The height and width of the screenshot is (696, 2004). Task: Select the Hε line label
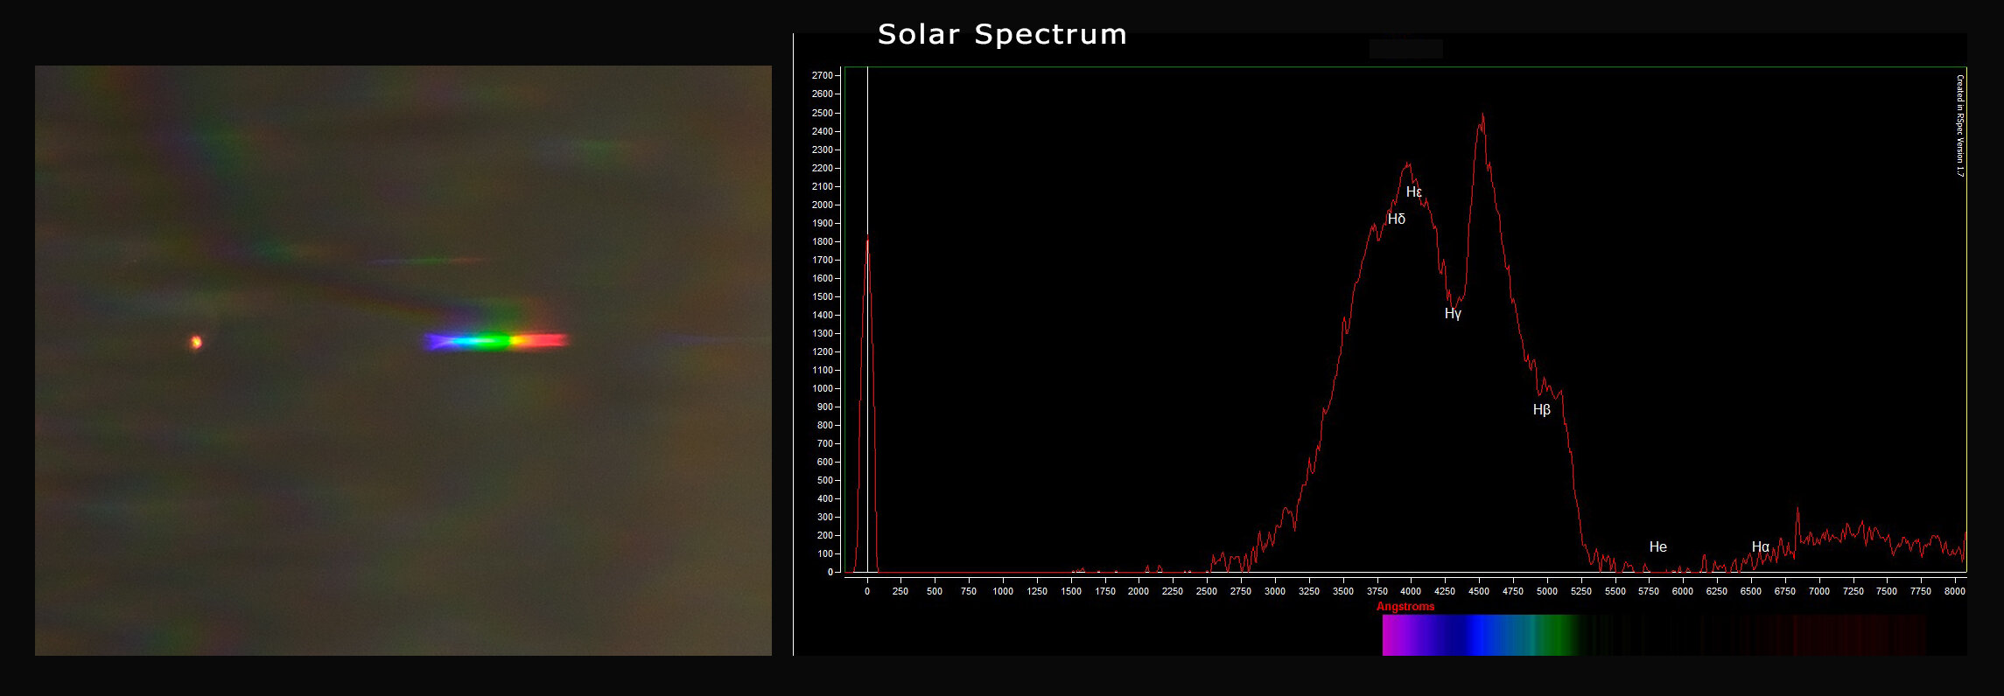pos(1414,192)
